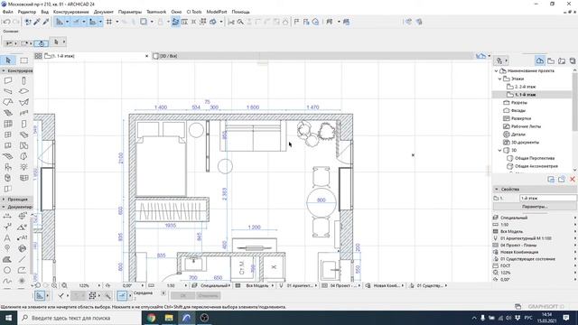The height and width of the screenshot is (325, 578).
Task: Select the Beam tool in toolbox
Action: [x=8, y=91]
